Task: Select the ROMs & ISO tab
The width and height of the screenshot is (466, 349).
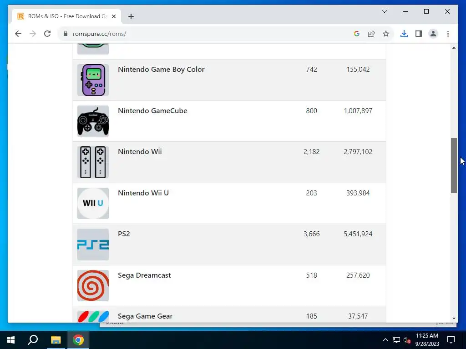Action: click(x=66, y=16)
